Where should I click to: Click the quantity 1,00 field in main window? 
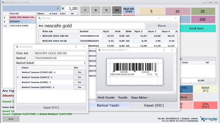click(71, 8)
